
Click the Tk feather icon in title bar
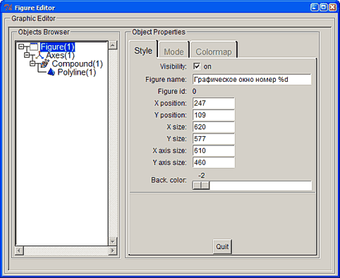[x=8, y=8]
